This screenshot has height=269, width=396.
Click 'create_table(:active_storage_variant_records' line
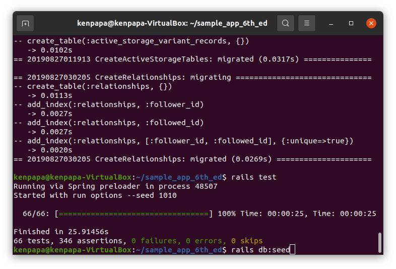[x=131, y=41]
